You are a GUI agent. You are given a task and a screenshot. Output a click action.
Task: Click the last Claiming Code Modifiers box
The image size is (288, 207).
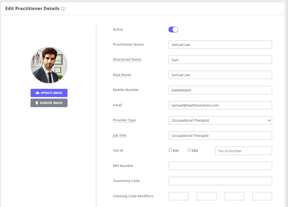coord(262,196)
